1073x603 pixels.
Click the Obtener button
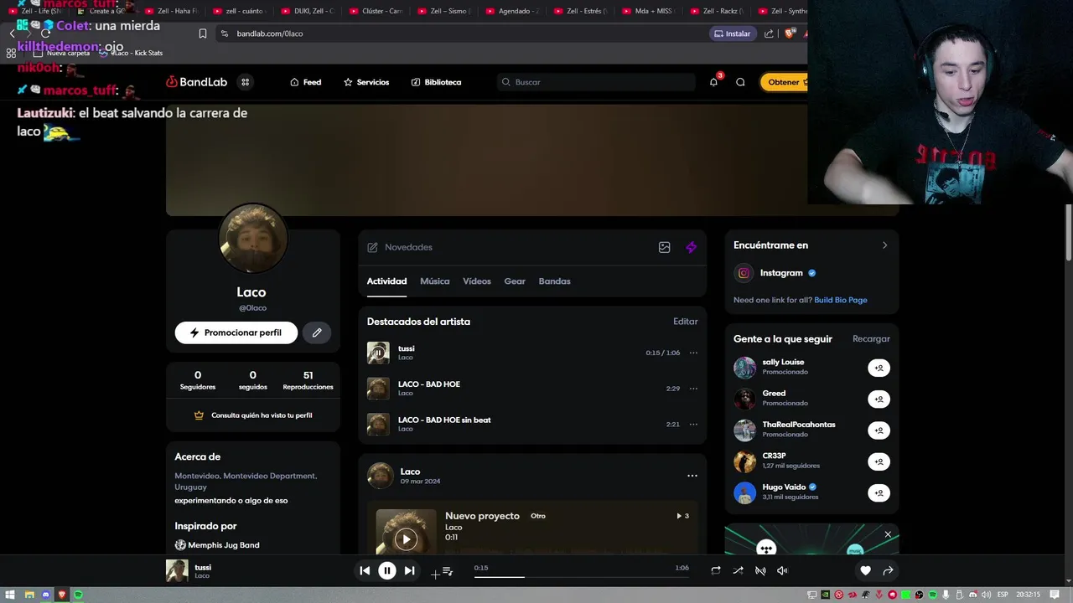point(785,82)
